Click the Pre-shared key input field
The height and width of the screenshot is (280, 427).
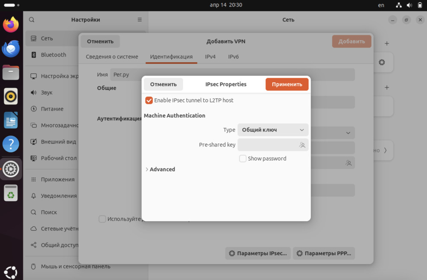[x=267, y=145]
